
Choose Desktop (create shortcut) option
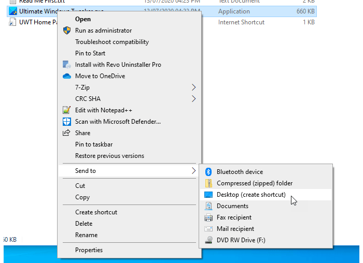(x=251, y=195)
